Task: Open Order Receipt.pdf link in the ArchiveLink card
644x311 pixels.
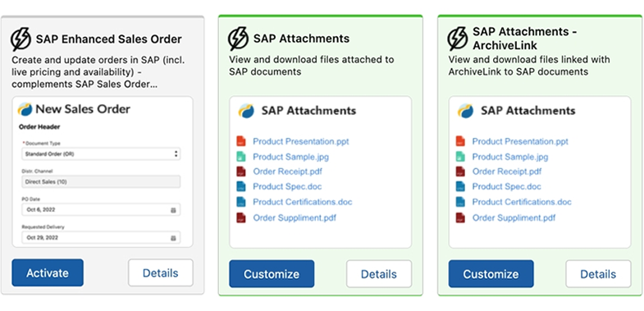Action: (x=507, y=172)
